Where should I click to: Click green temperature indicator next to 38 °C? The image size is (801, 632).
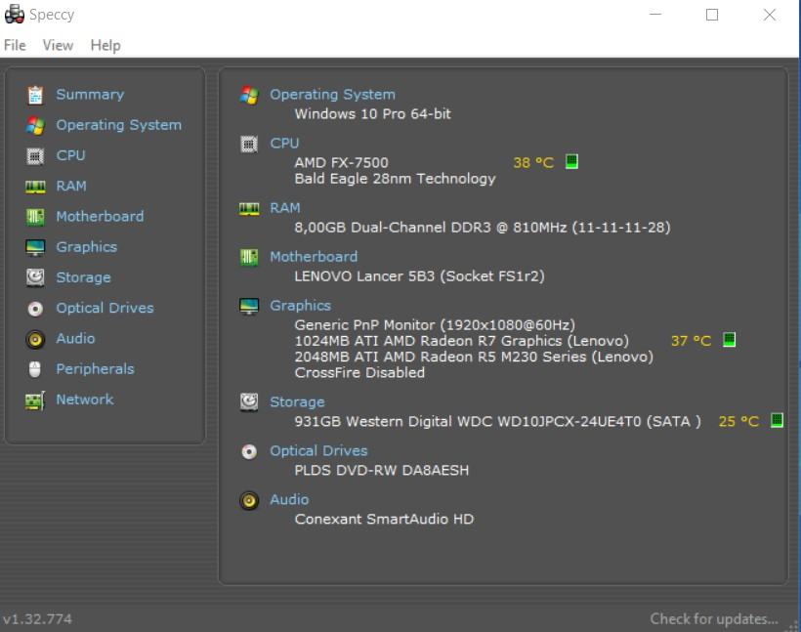(x=571, y=162)
